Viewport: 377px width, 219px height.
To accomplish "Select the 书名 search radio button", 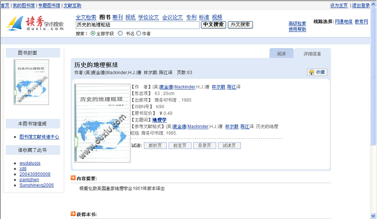I will (x=120, y=33).
